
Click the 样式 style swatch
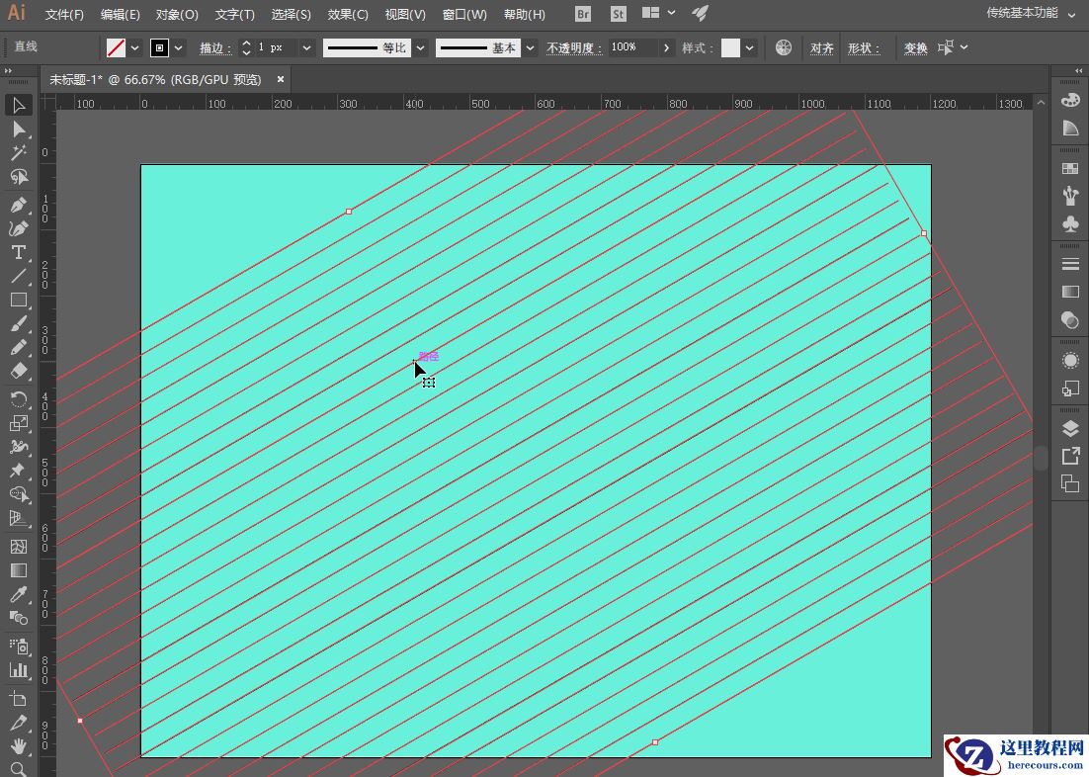[x=730, y=47]
